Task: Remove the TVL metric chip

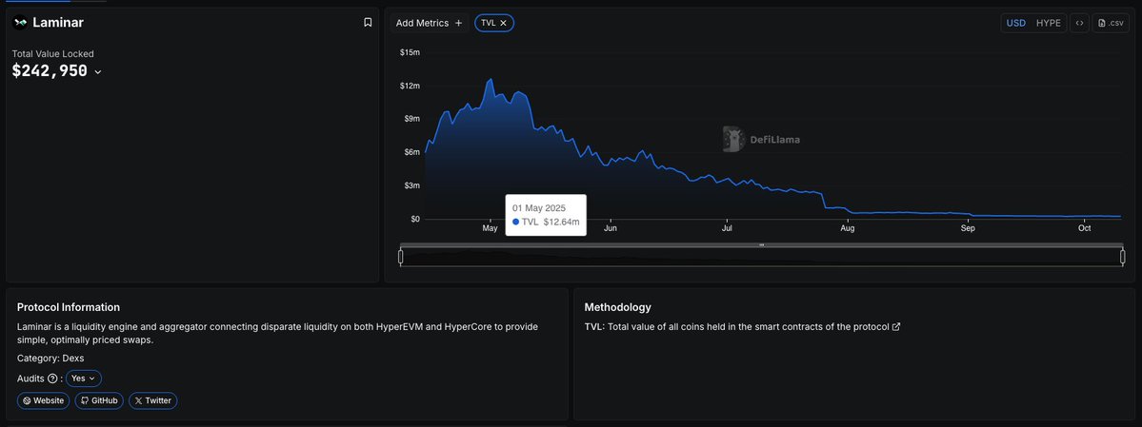Action: (503, 23)
